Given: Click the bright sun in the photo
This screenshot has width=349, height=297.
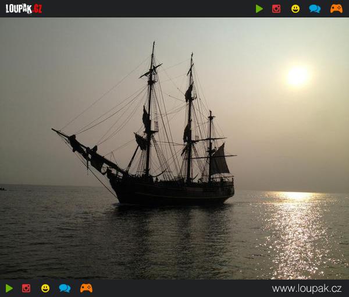Looking at the screenshot, I should 297,76.
